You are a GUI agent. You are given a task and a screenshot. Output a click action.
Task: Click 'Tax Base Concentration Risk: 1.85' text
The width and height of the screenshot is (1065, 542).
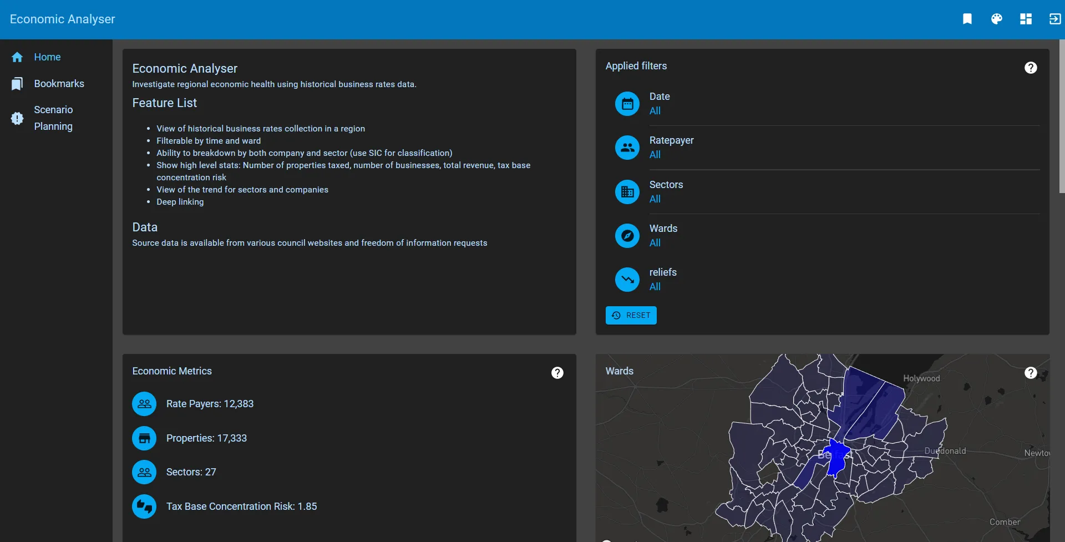click(241, 506)
